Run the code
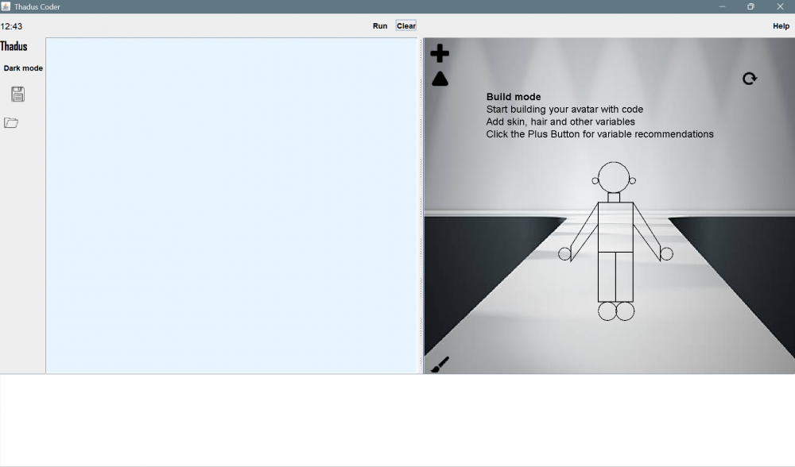Screen dimensions: 795x467 (380, 26)
